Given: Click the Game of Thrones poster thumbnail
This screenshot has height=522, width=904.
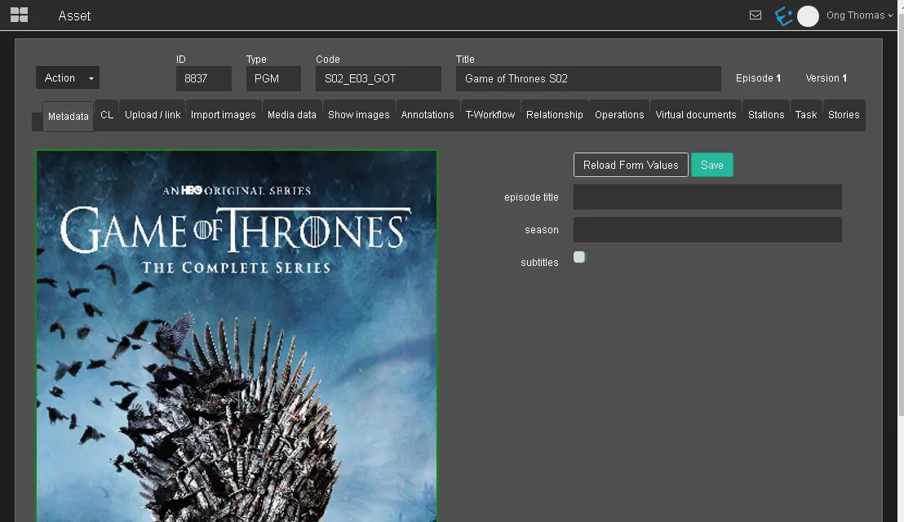Looking at the screenshot, I should point(237,334).
